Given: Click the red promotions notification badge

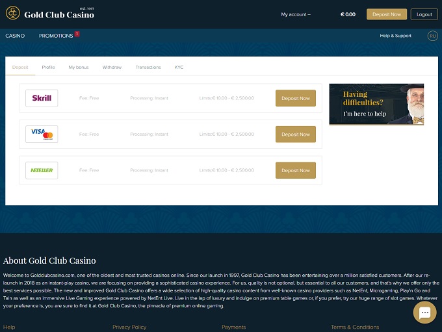Looking at the screenshot, I should (x=77, y=34).
